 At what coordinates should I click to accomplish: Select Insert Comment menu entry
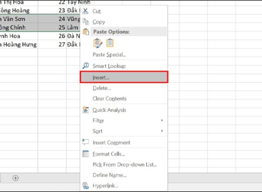(124, 142)
